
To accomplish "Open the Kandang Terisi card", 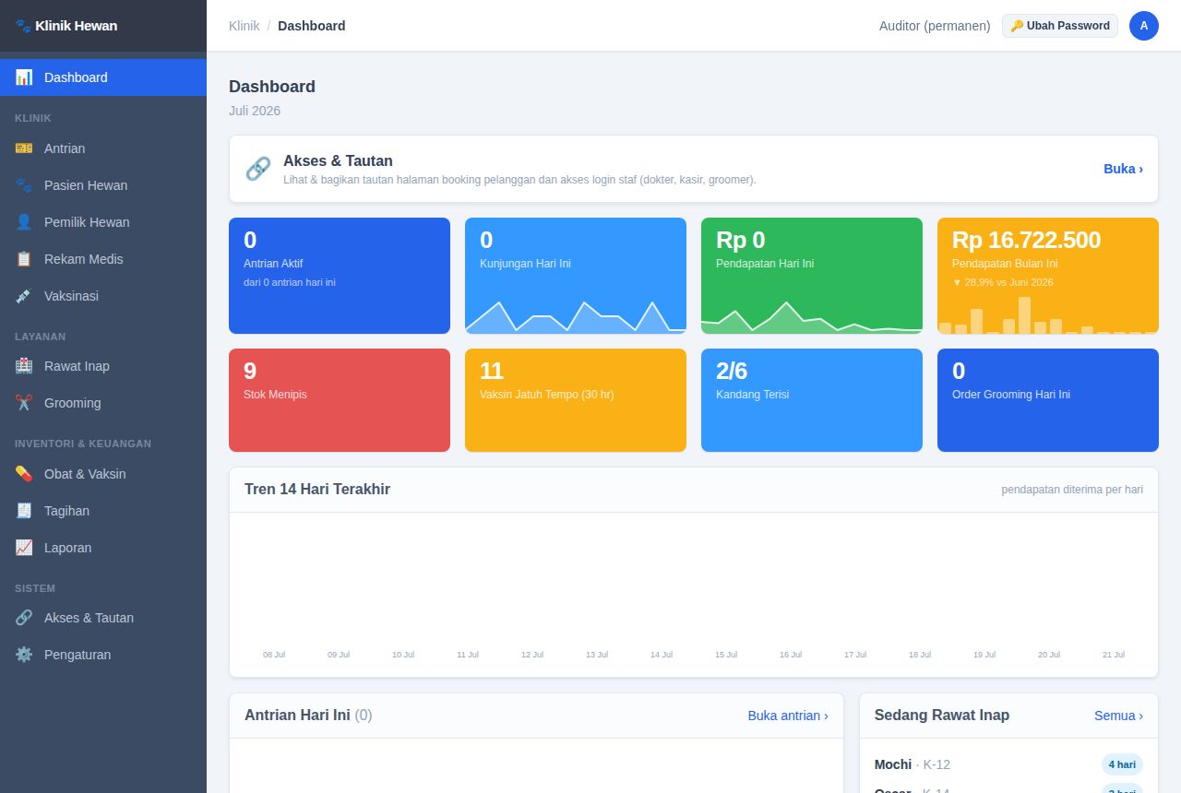I will tap(812, 400).
